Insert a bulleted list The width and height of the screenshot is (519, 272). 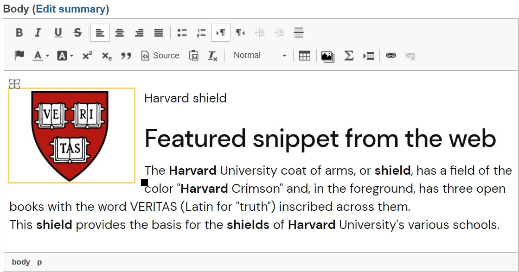[x=182, y=33]
